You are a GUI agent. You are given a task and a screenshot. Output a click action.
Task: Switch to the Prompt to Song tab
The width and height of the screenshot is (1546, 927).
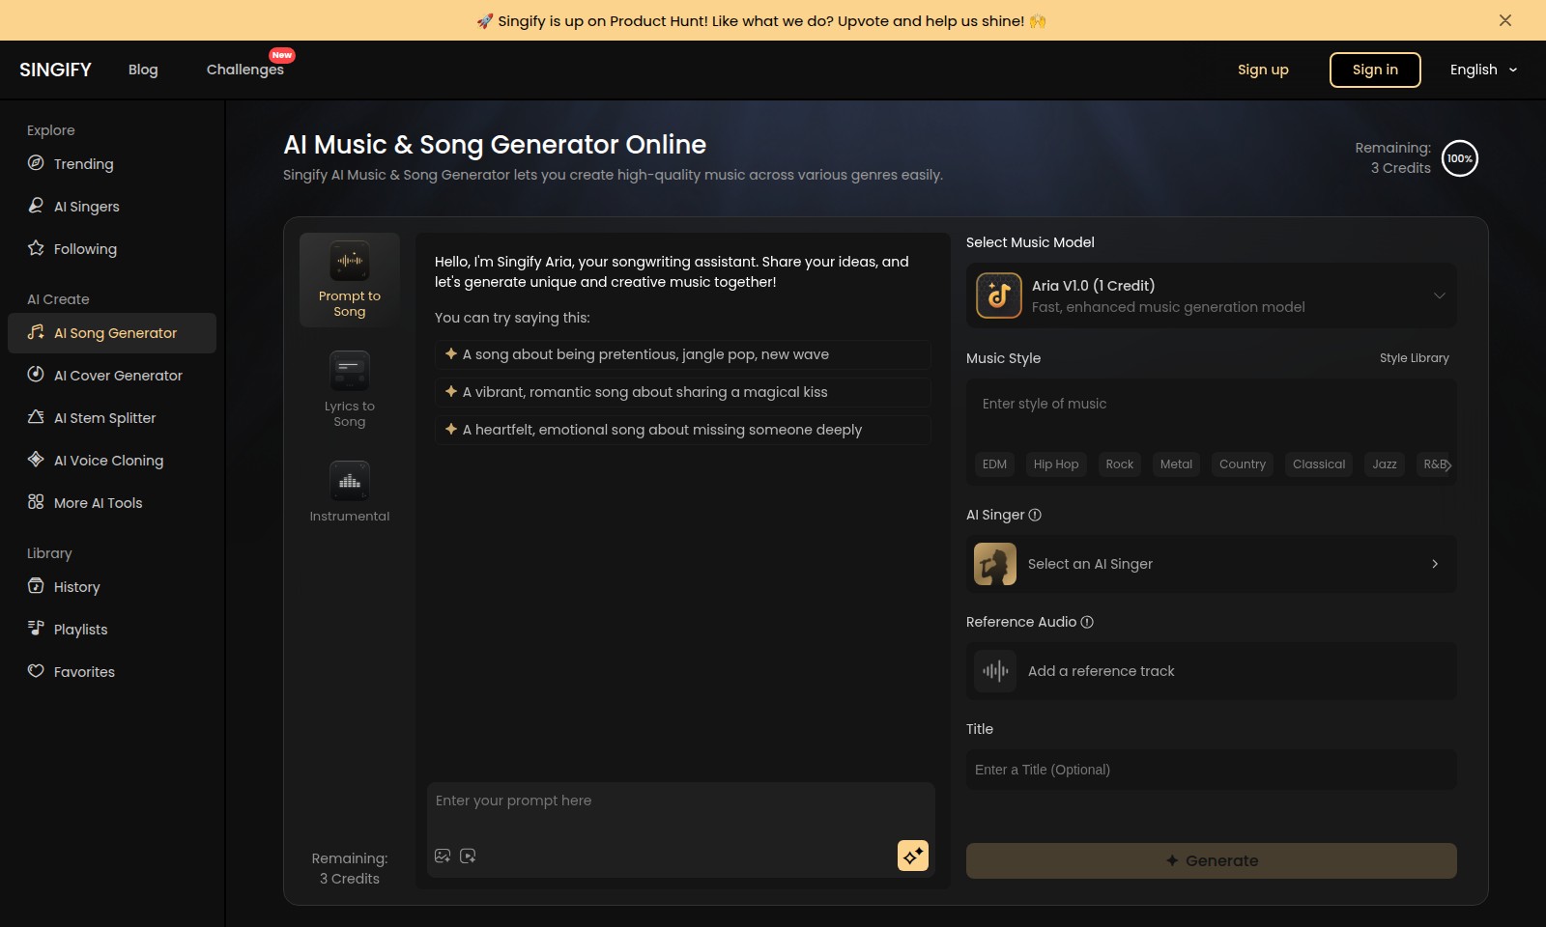point(350,280)
